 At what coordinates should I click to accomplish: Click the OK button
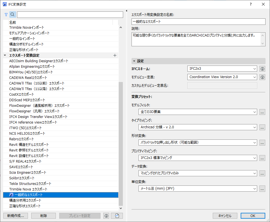253,216
